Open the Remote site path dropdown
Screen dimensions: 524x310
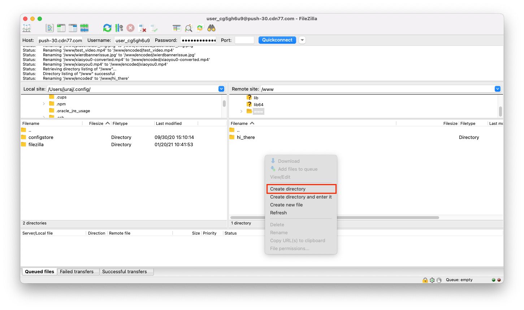498,89
